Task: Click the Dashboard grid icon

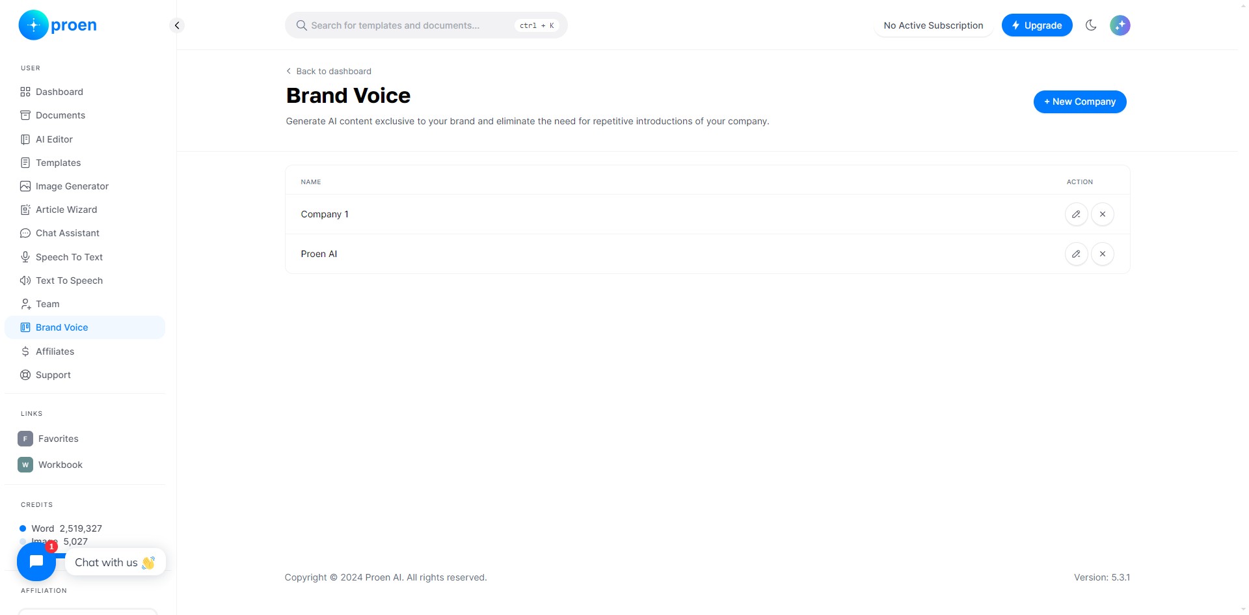Action: (x=25, y=92)
